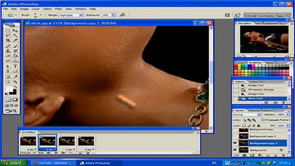Screen dimensions: 295x166
Task: Select the active Burn tool in toolbox
Action: pyautogui.click(x=15, y=60)
